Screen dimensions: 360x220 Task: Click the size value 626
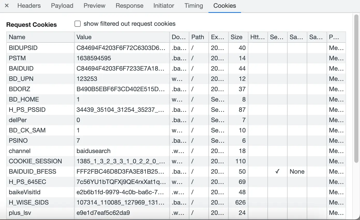[x=240, y=202]
